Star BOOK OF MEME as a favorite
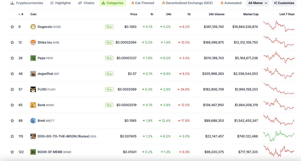 tap(12, 152)
